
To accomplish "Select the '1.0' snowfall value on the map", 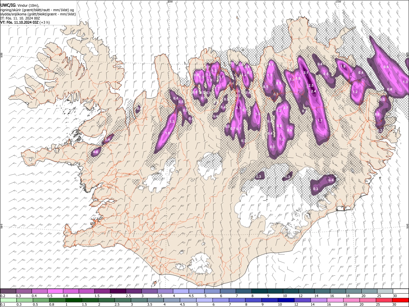I will click(168, 133).
